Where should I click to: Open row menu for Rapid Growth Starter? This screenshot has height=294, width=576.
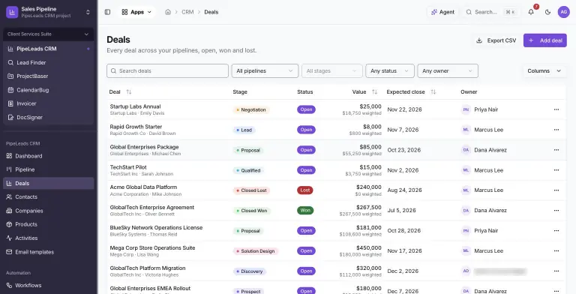556,130
